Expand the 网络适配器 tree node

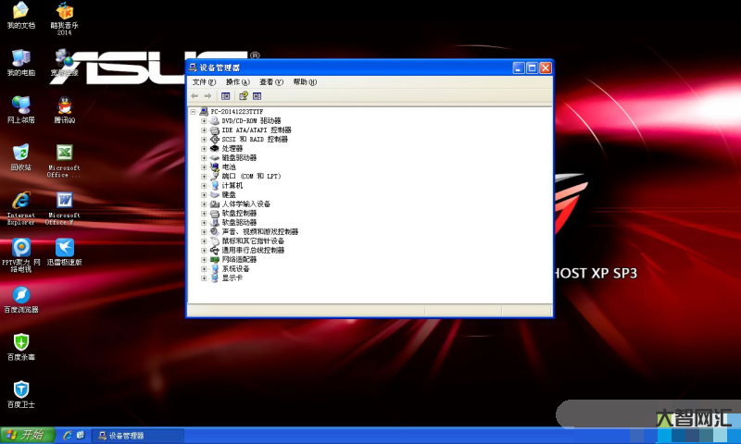(204, 259)
